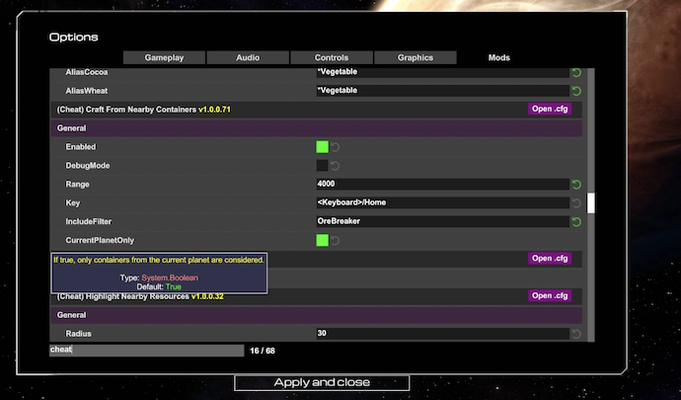Reset the IncludeFilter setting to default
The width and height of the screenshot is (681, 400).
pos(576,222)
